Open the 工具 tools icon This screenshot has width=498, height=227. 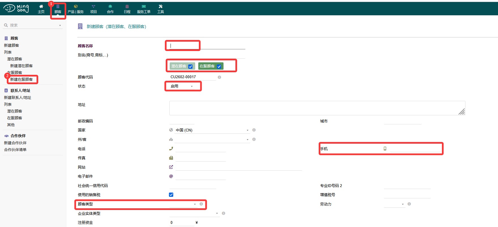tap(161, 6)
